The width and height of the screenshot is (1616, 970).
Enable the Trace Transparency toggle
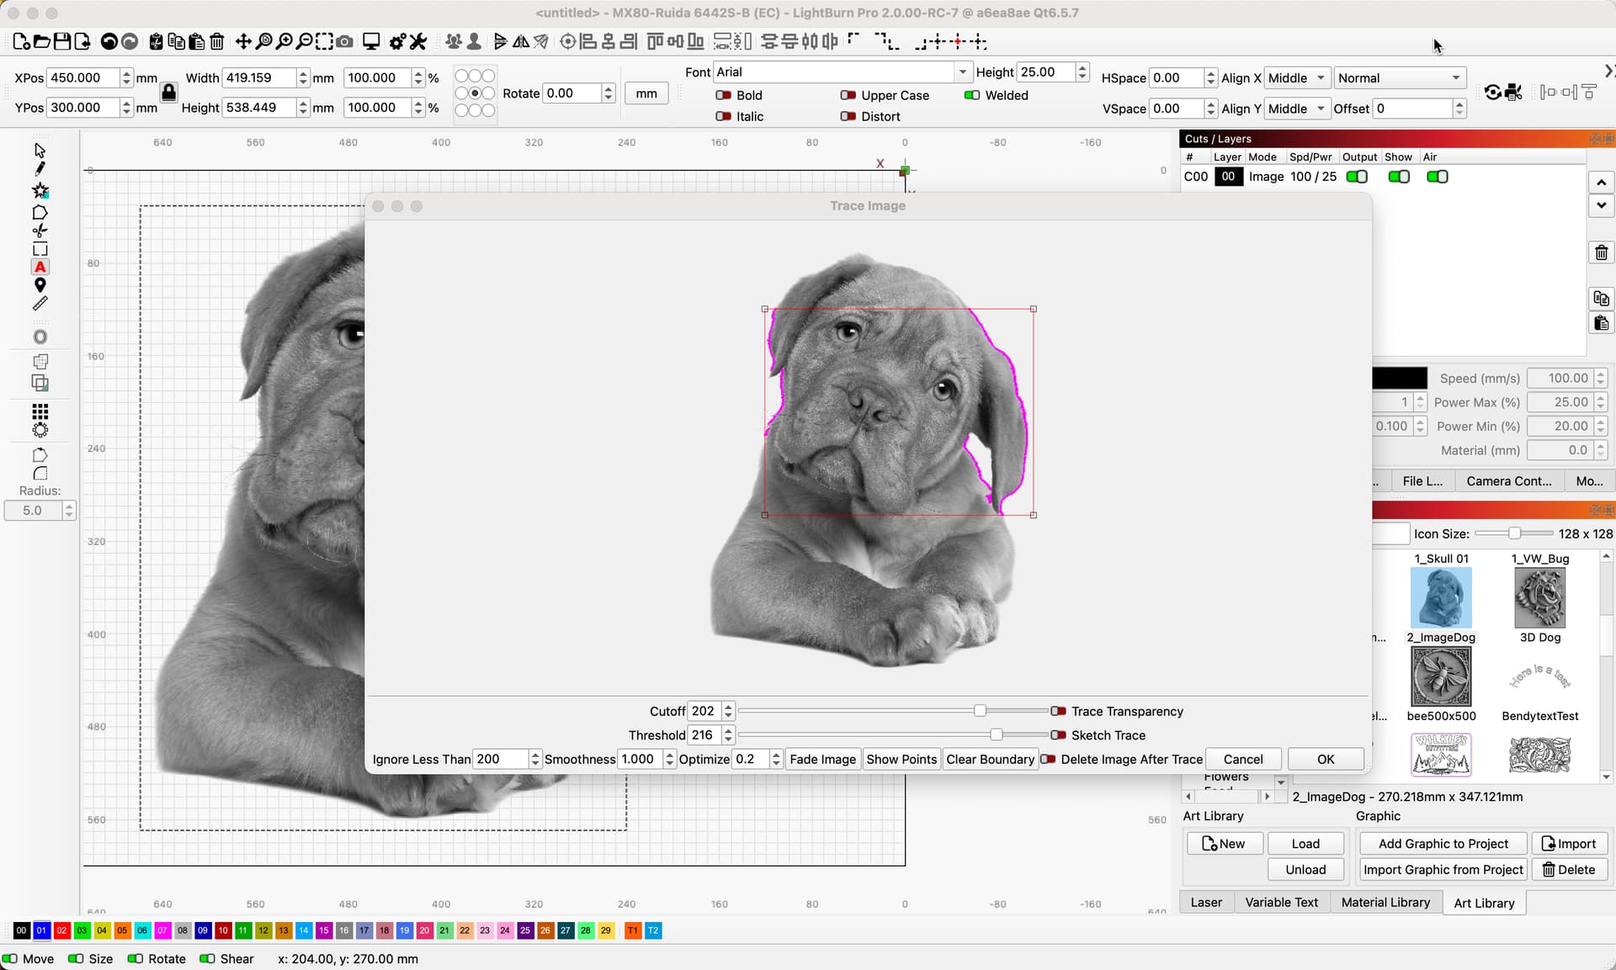(x=1058, y=712)
